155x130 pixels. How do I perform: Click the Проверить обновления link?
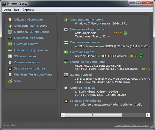(131, 125)
